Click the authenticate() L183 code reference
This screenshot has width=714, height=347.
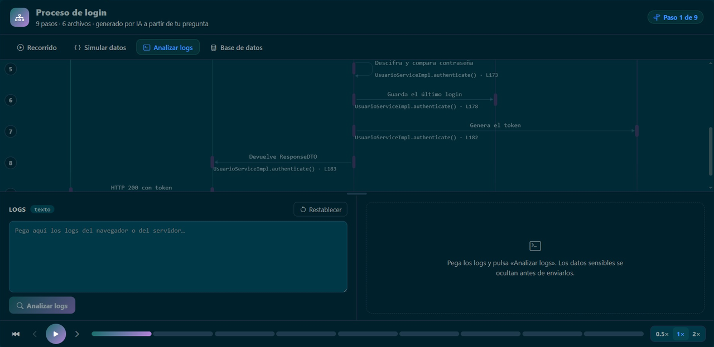pyautogui.click(x=274, y=168)
